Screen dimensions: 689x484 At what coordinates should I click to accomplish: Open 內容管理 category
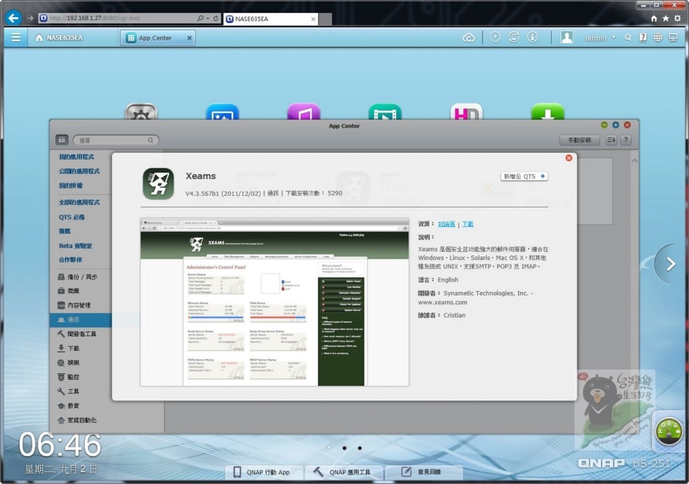[x=74, y=305]
